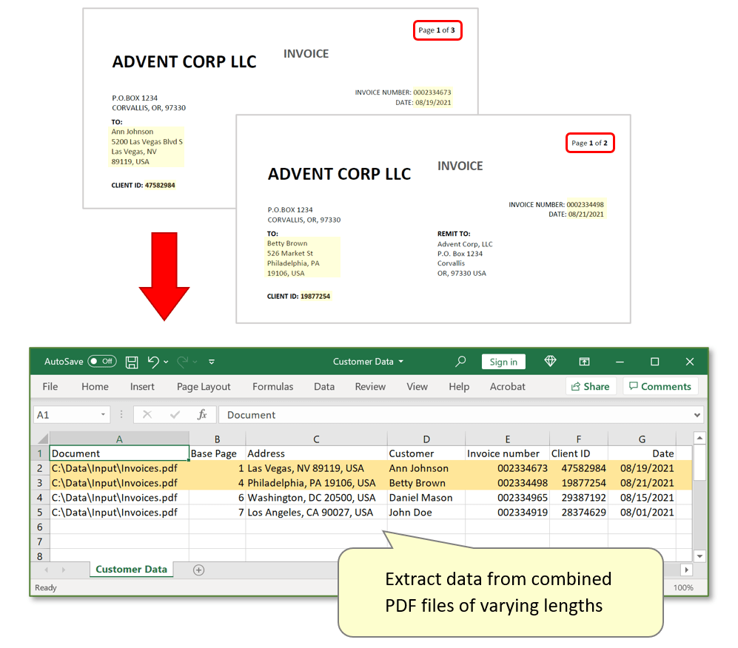The image size is (738, 648).
Task: Open the Acrobat ribbon tab
Action: (507, 387)
